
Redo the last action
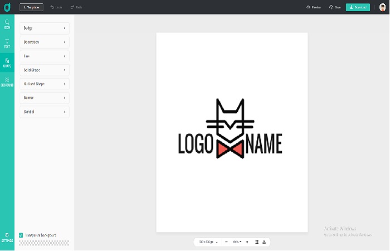click(x=76, y=7)
